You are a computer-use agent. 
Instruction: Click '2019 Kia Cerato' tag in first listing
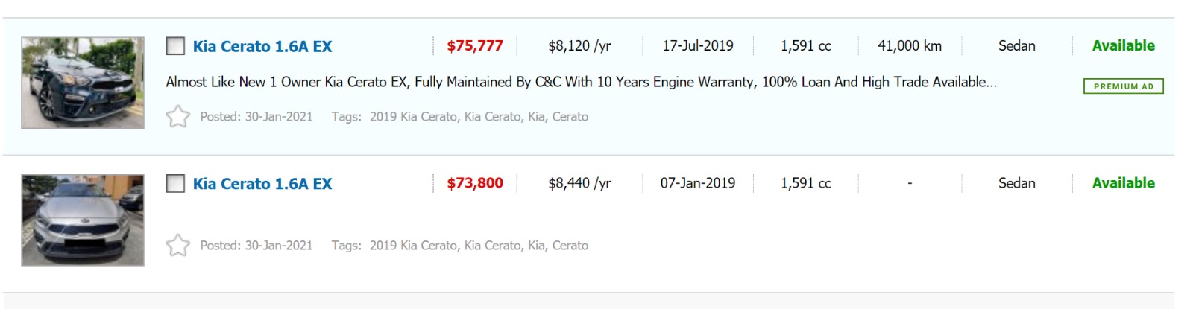coord(412,117)
